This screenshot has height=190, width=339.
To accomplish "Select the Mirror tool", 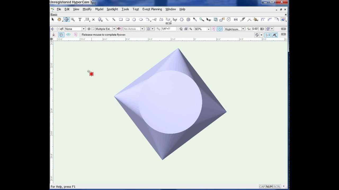I will [236, 20].
